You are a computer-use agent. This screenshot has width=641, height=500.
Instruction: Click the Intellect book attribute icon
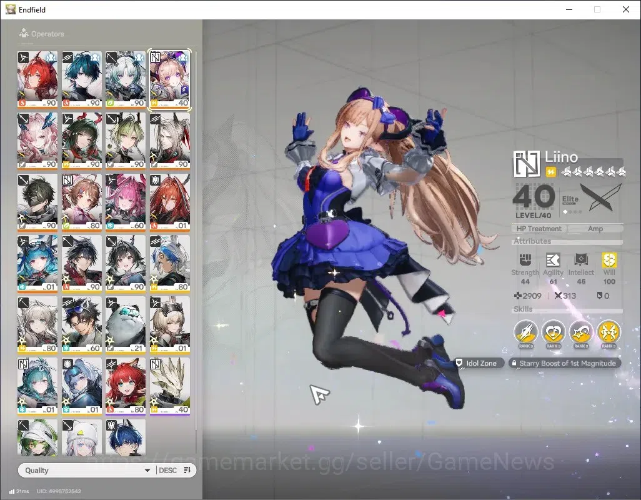click(581, 259)
